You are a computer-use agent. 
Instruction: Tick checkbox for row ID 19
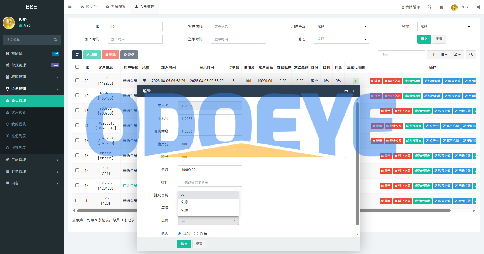[77, 95]
